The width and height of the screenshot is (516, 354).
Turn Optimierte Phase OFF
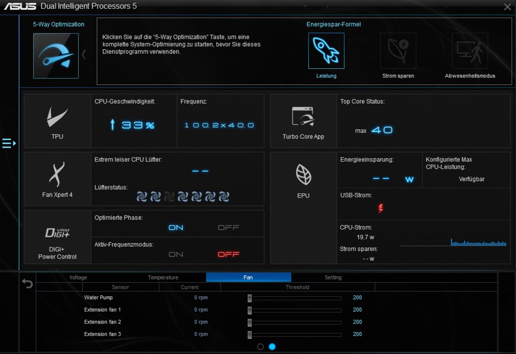228,227
